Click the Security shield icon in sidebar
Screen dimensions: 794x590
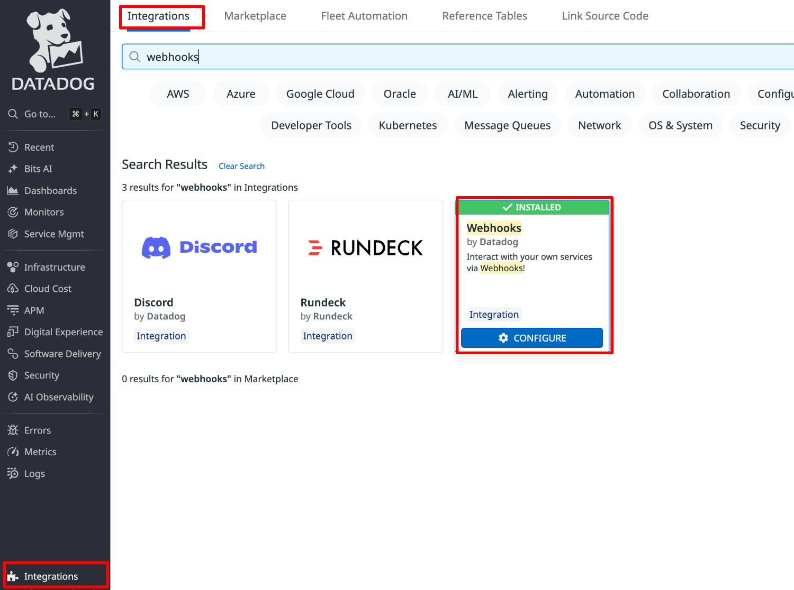[13, 375]
